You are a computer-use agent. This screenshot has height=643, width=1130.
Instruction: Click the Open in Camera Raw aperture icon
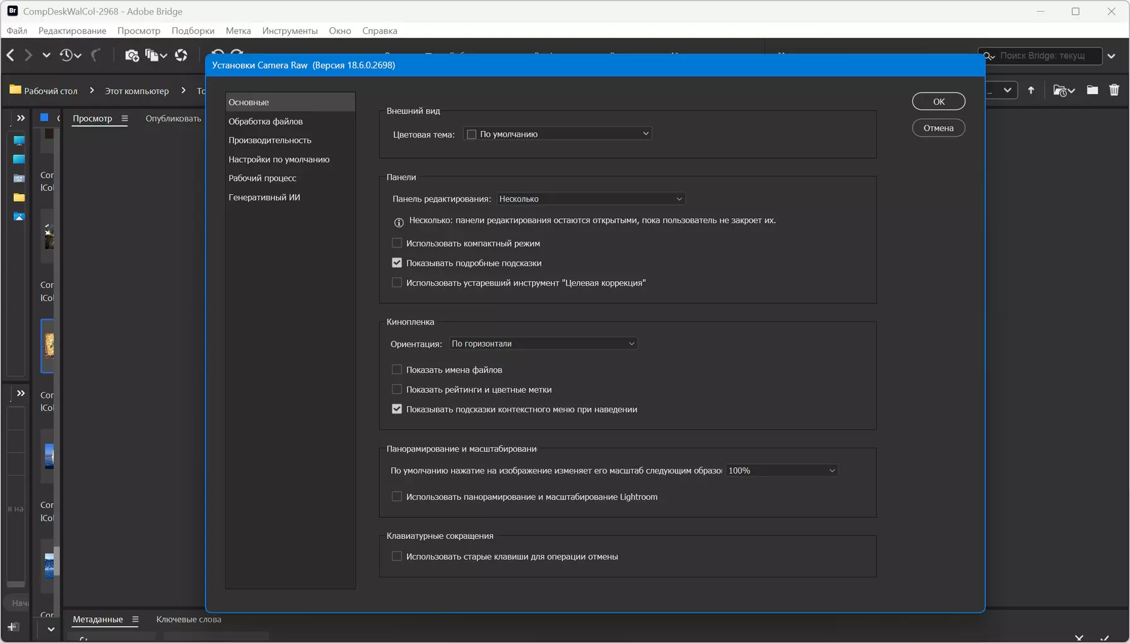point(181,55)
